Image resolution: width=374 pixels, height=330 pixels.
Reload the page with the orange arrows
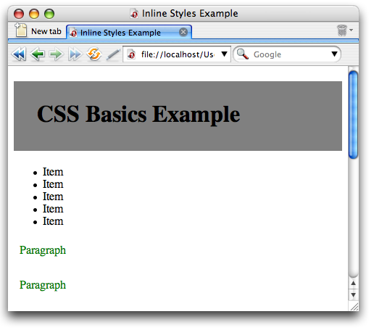pos(94,54)
